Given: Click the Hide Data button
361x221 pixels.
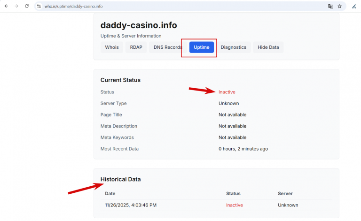Looking at the screenshot, I should coord(268,47).
